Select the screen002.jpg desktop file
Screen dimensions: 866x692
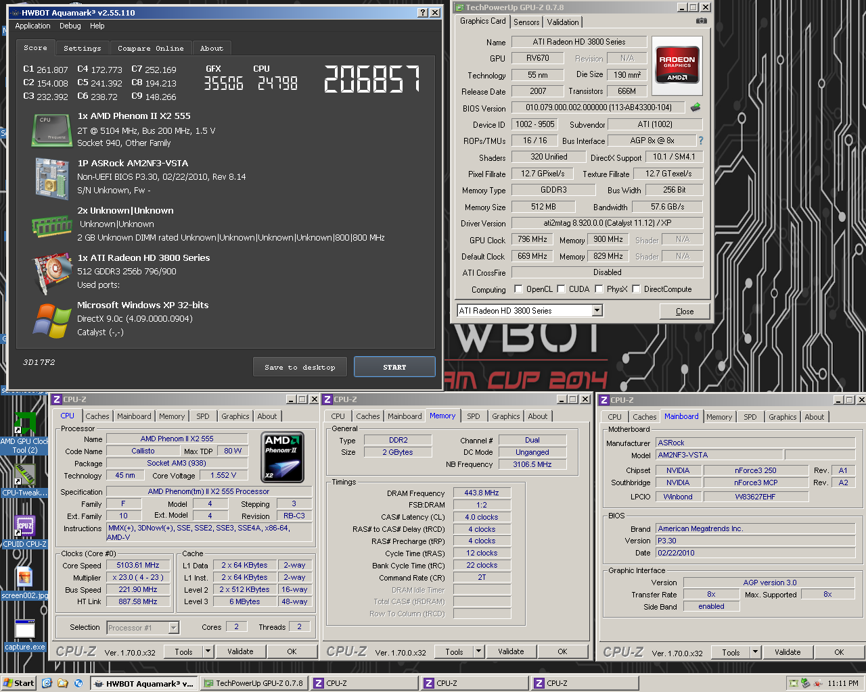tap(24, 583)
